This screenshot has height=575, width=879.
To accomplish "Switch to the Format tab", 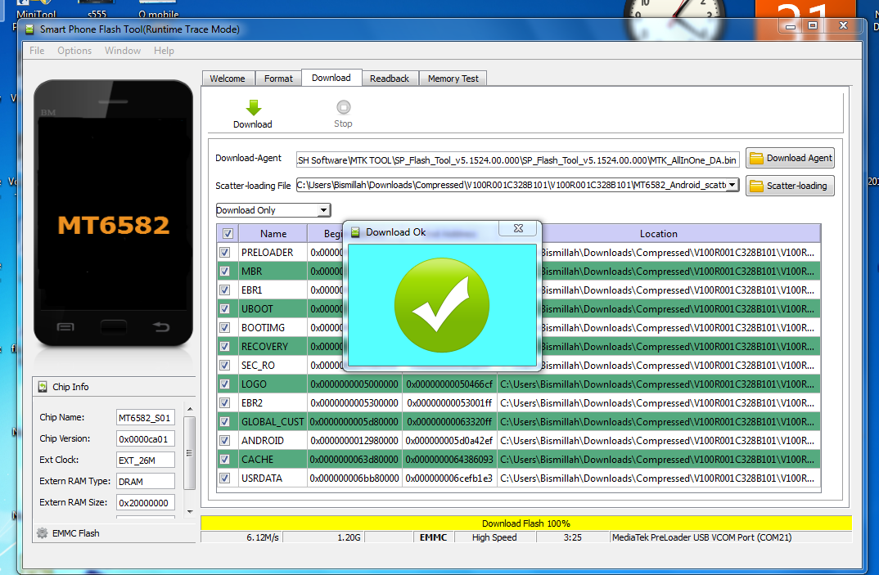I will point(278,79).
